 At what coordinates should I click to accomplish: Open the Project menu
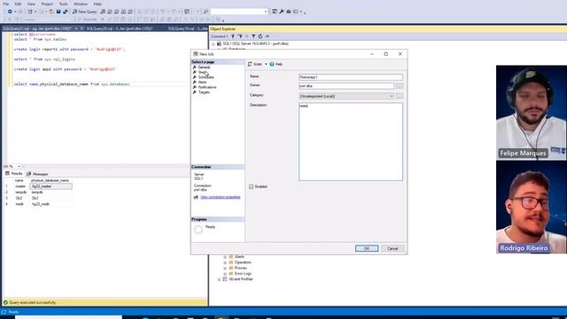pyautogui.click(x=47, y=4)
